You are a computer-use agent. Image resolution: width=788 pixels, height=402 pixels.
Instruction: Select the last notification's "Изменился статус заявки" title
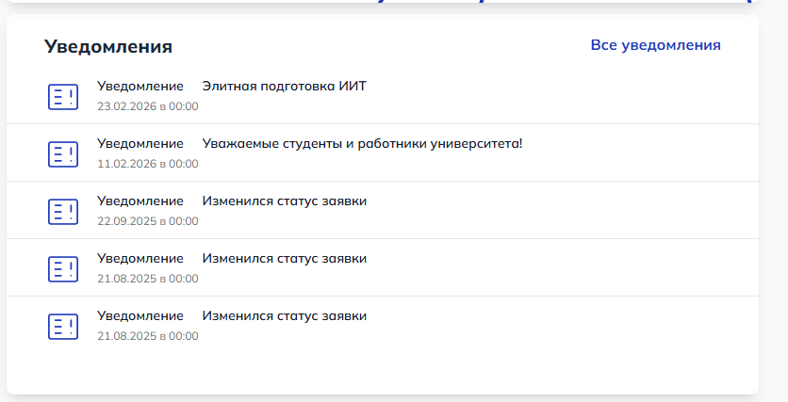pos(284,316)
